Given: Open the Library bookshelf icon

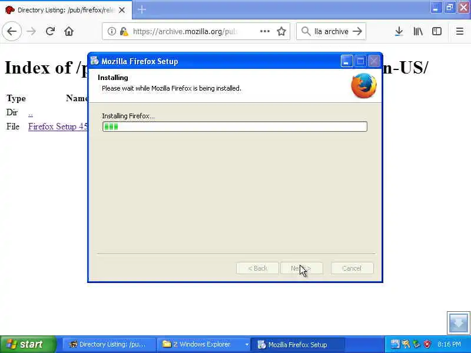Looking at the screenshot, I should 418,31.
